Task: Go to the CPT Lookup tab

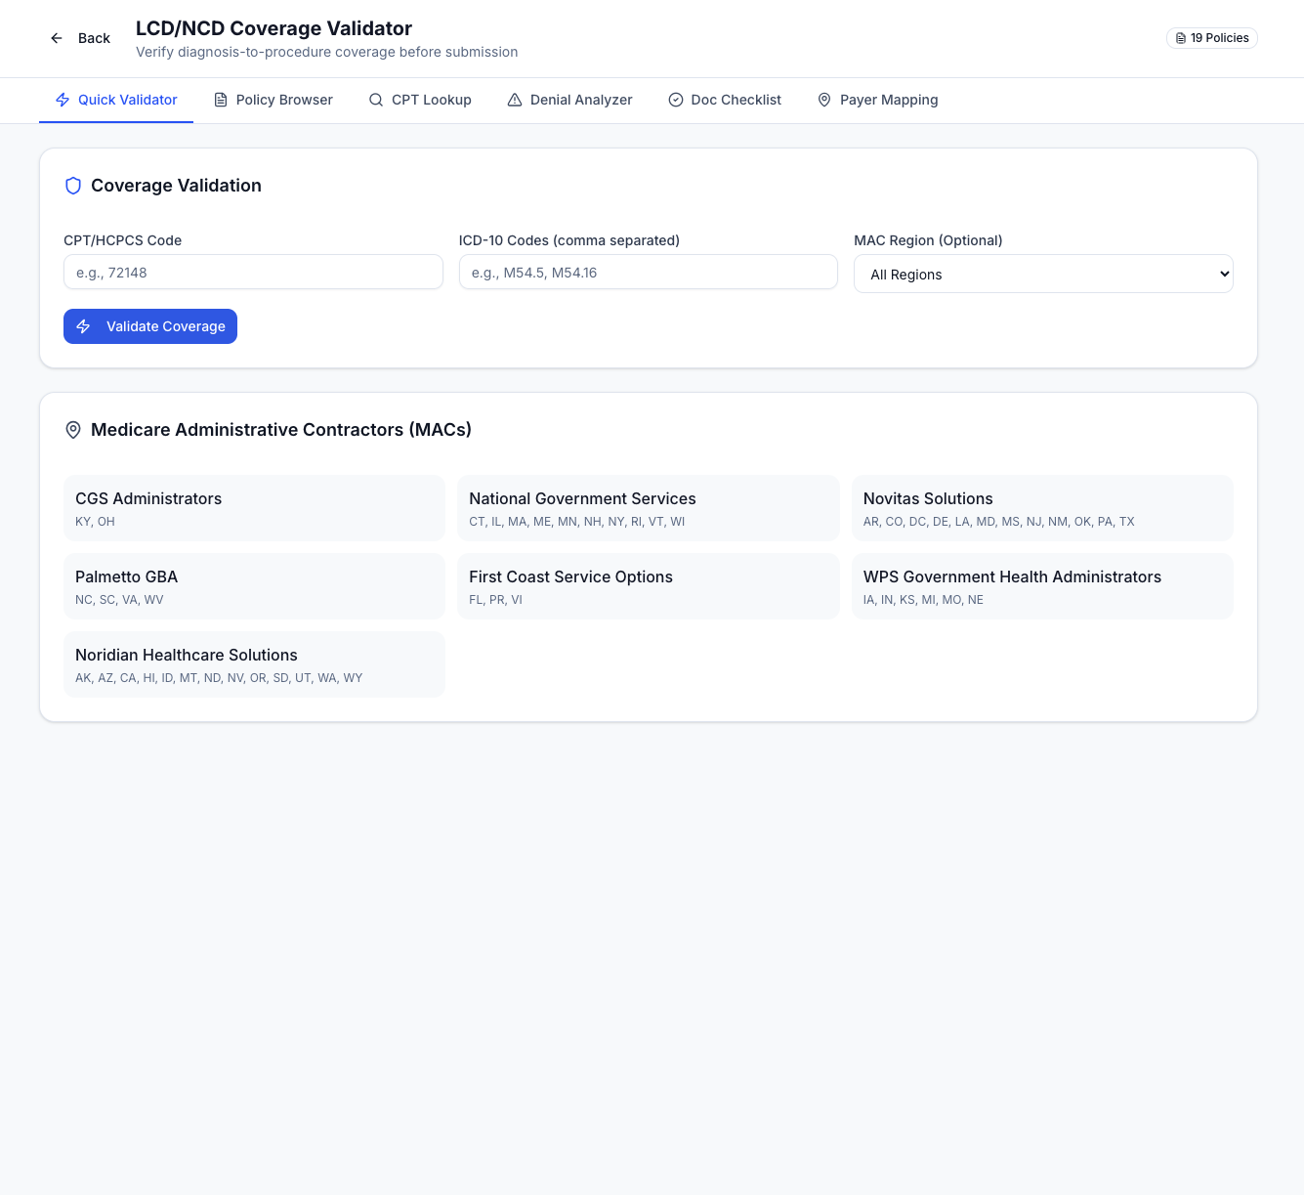Action: click(x=420, y=100)
